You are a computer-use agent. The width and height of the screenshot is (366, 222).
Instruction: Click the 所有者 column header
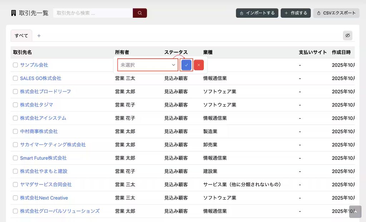122,52
